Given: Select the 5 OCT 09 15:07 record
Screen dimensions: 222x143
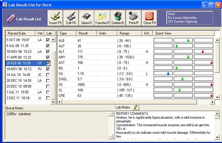Looking at the screenshot, I should [x=28, y=40].
